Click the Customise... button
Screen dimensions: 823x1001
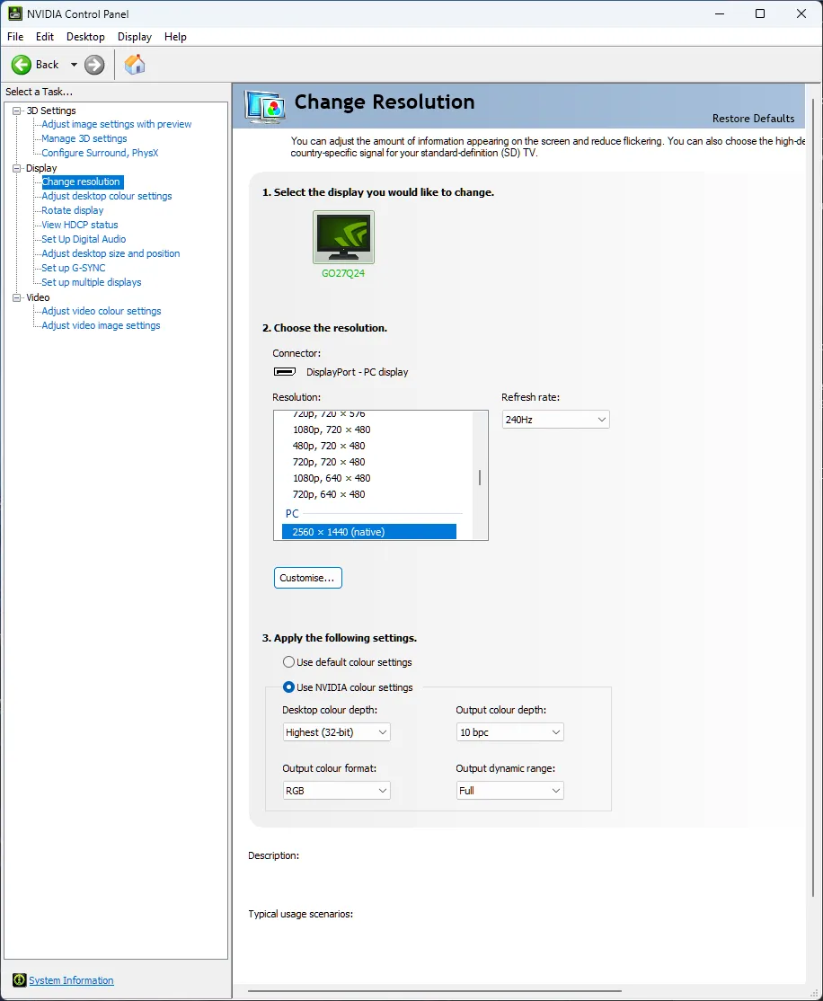pos(307,578)
